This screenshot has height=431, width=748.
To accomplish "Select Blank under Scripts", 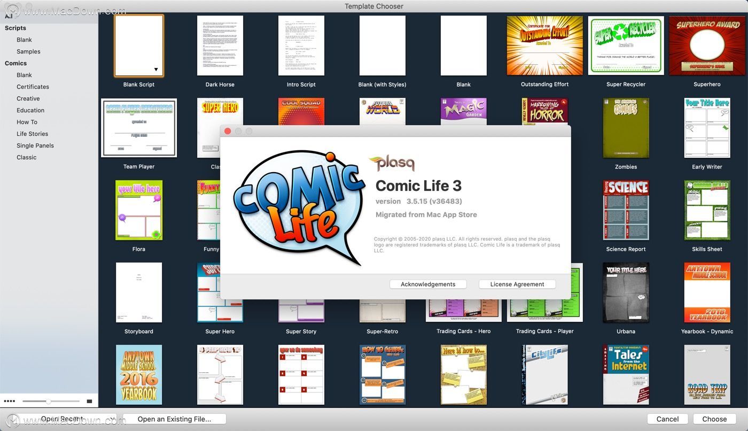I will (24, 40).
